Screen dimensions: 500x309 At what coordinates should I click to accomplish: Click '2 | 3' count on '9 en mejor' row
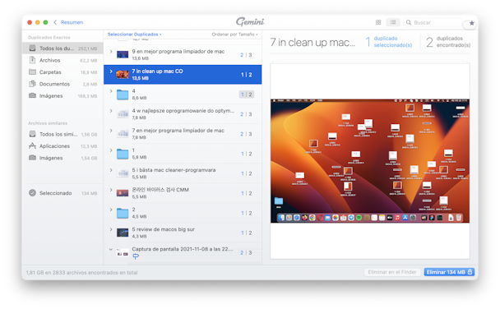point(246,55)
